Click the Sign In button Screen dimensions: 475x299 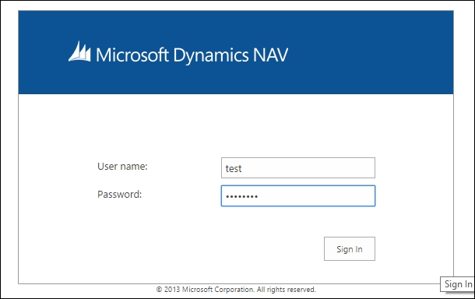click(350, 248)
